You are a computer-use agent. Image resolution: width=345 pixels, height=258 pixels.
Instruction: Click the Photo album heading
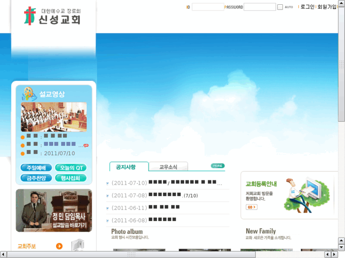click(127, 231)
